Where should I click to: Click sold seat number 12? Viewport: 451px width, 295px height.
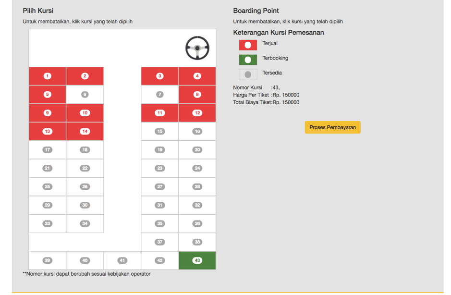197,113
